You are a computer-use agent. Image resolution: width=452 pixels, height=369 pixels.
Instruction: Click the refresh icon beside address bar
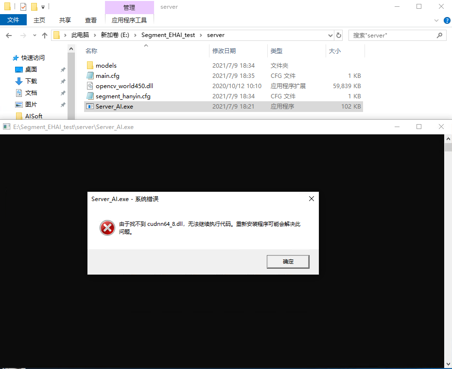click(339, 35)
